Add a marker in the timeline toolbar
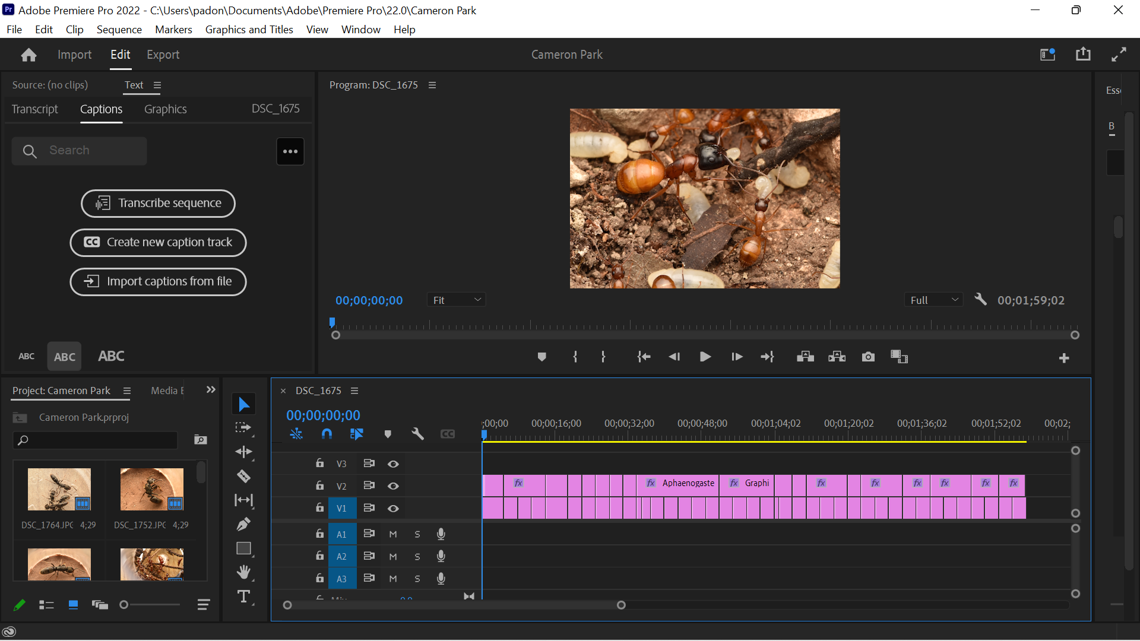1140x641 pixels. pos(388,434)
